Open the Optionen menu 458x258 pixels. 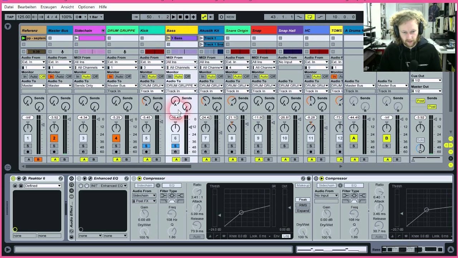click(x=86, y=7)
